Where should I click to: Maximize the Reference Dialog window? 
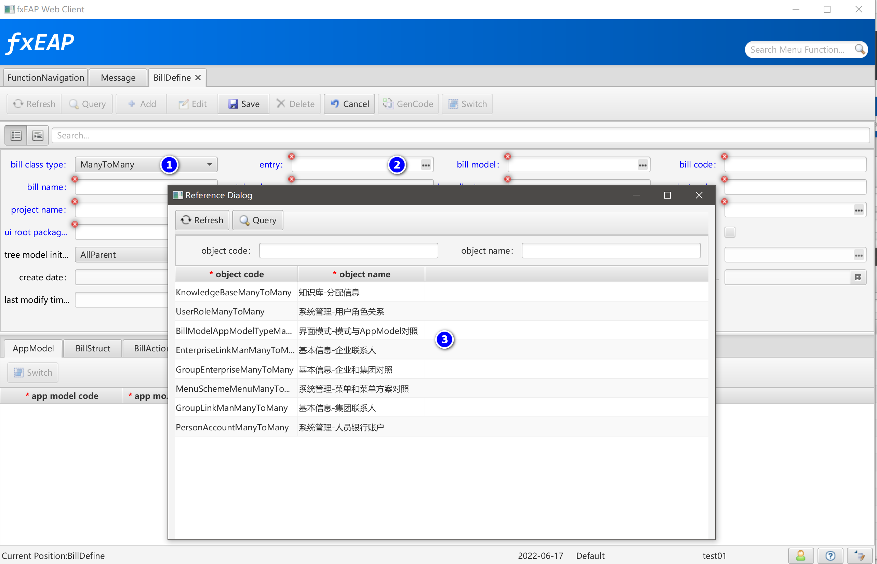(667, 195)
